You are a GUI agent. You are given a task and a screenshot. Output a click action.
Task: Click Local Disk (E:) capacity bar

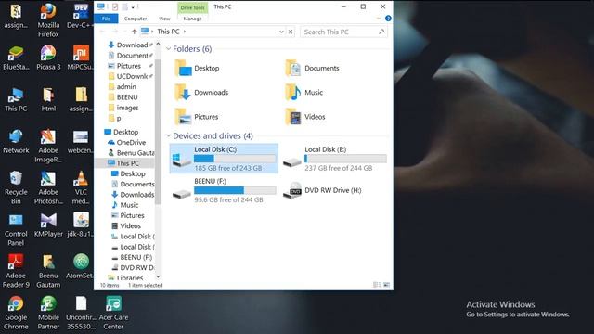345,159
